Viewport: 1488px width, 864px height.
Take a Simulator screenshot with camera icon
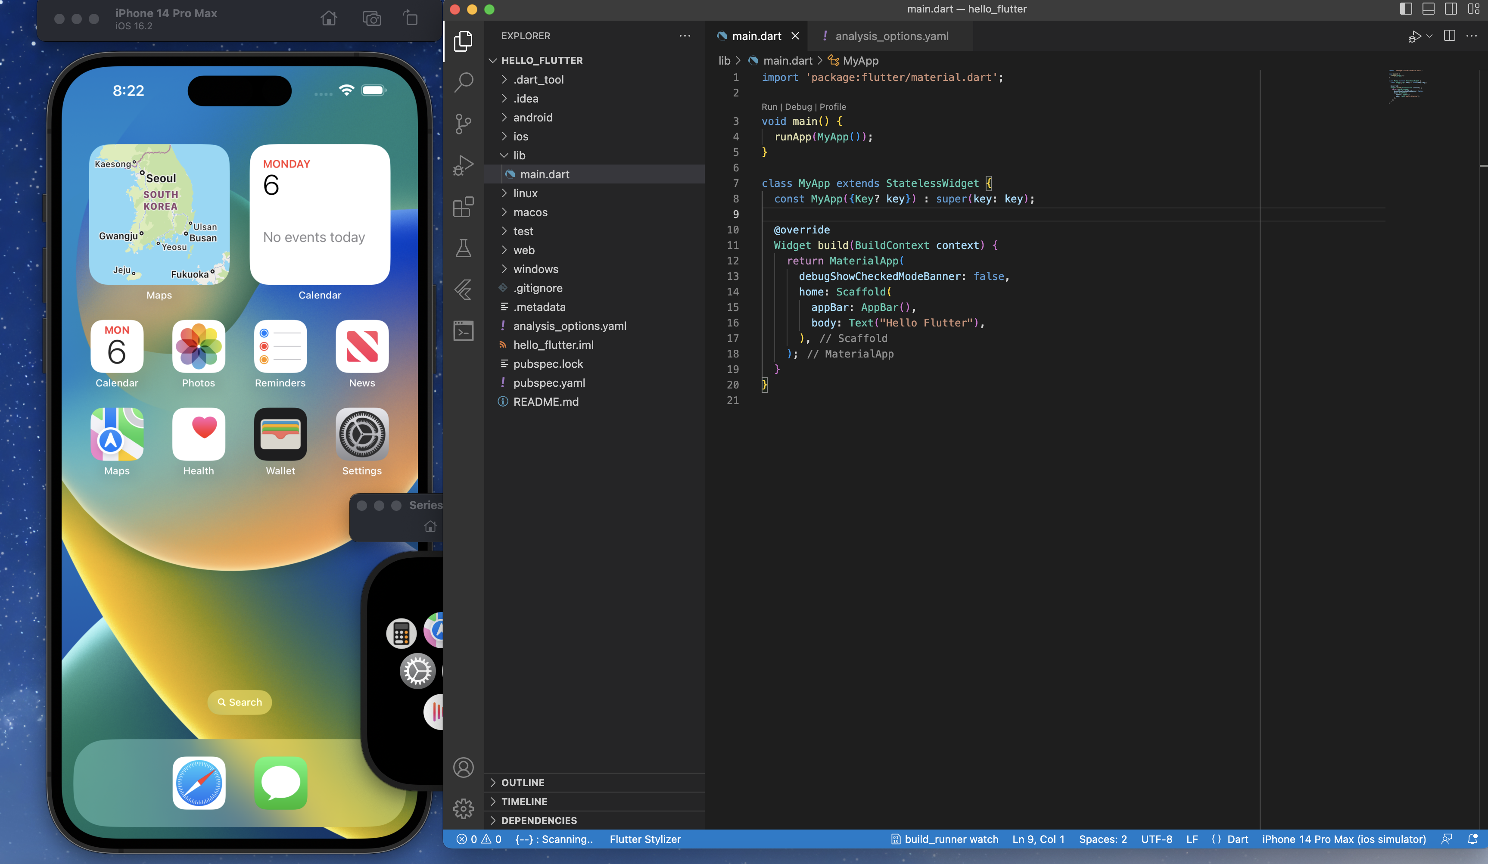click(x=371, y=18)
